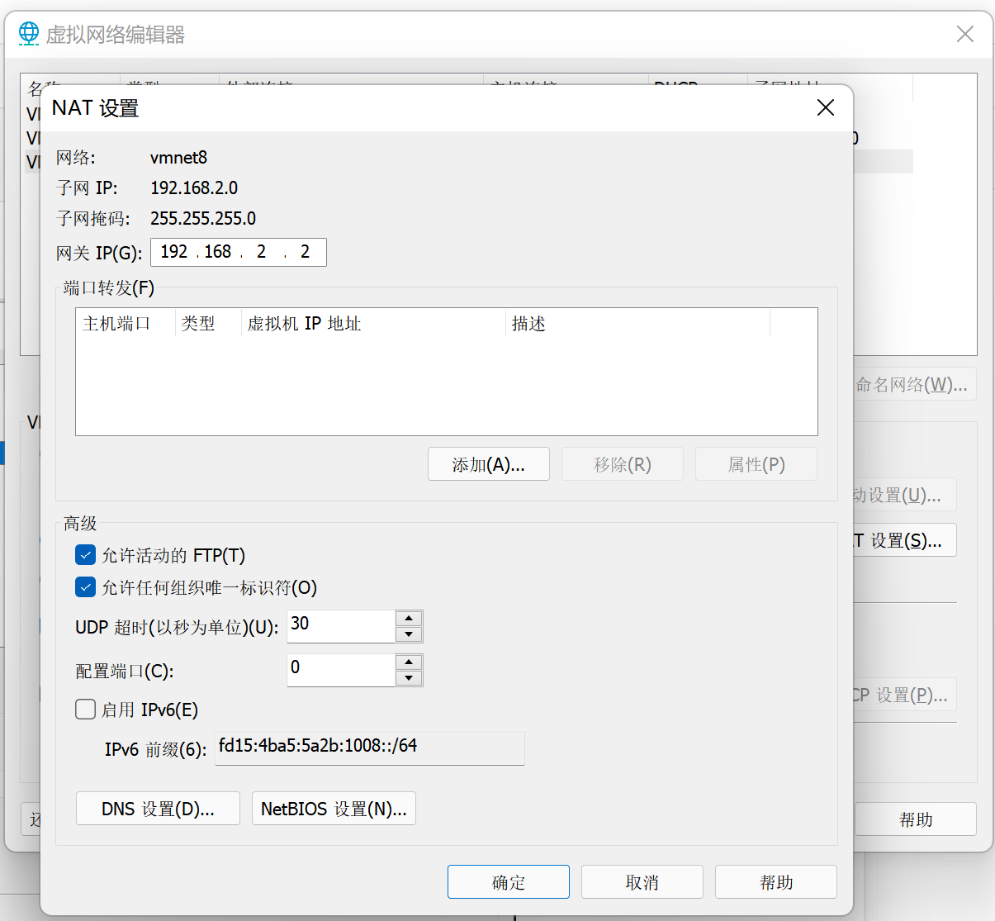The image size is (995, 921).
Task: Confirm NAT settings with 确定
Action: [x=509, y=882]
